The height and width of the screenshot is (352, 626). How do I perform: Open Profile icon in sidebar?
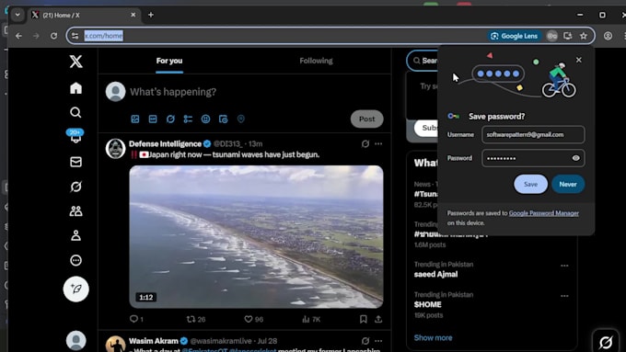point(75,235)
